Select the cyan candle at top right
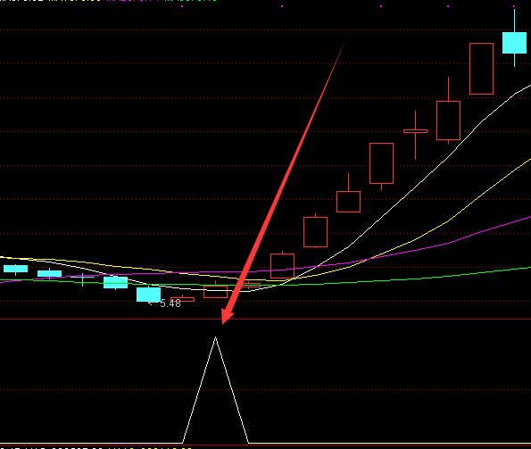This screenshot has width=531, height=449. coord(514,43)
